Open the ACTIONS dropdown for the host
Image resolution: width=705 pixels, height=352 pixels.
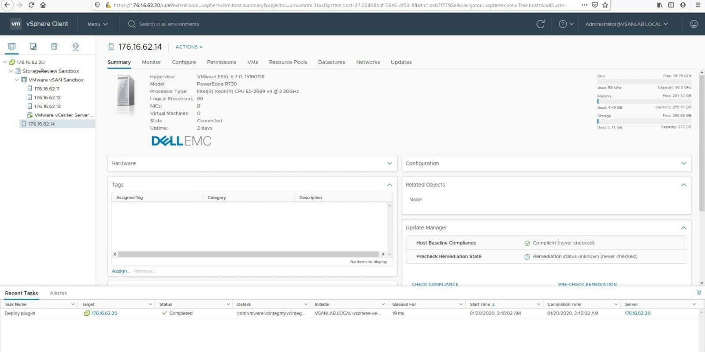pyautogui.click(x=189, y=47)
